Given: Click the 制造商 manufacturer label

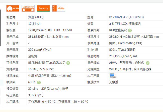Looking at the screenshot, I should click(11, 17).
